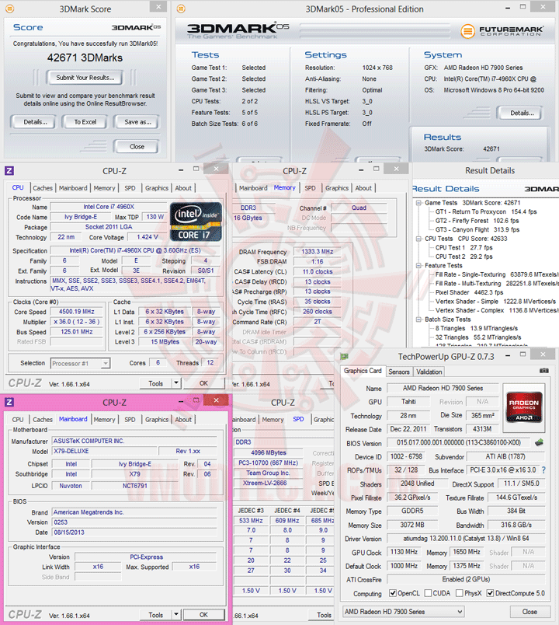Click the Radeon Graphics AMD logo

(523, 407)
